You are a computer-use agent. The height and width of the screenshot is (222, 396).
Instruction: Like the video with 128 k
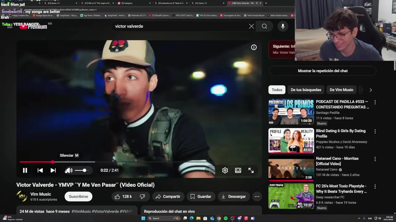click(123, 196)
